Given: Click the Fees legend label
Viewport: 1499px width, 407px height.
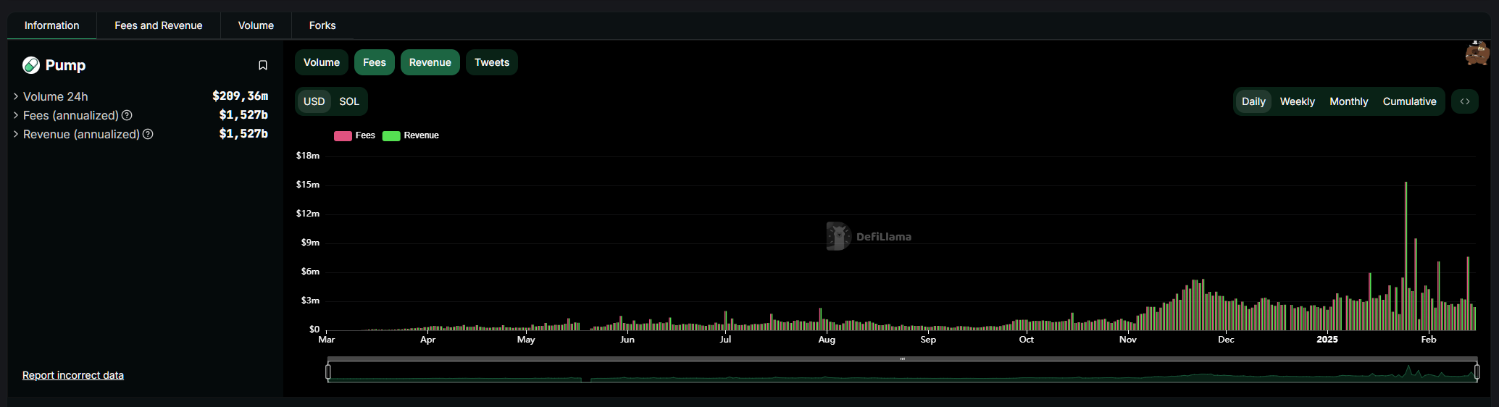Looking at the screenshot, I should pyautogui.click(x=365, y=135).
